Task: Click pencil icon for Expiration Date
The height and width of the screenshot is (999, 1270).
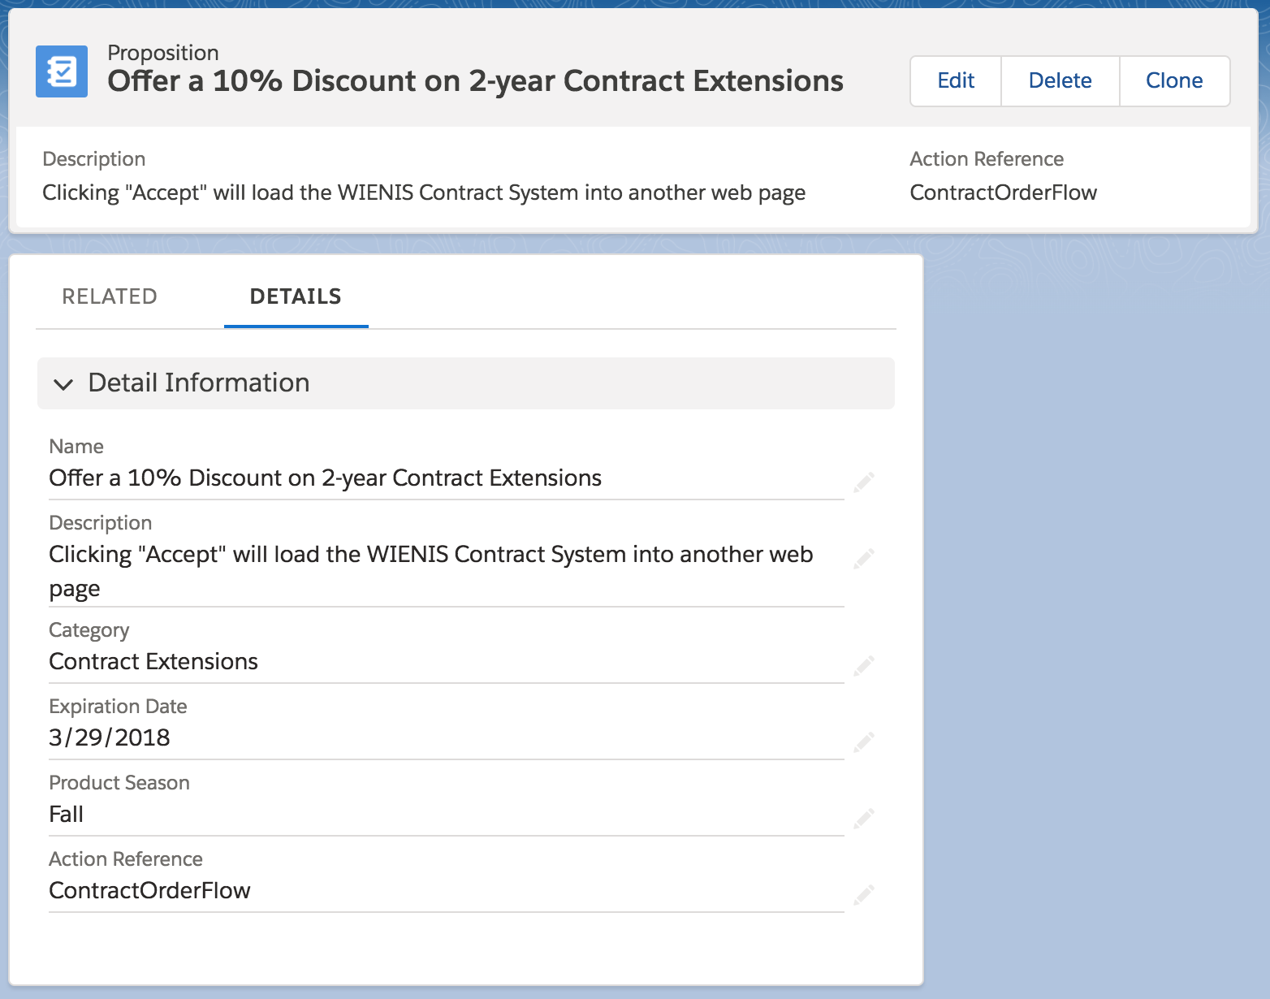Action: tap(864, 742)
